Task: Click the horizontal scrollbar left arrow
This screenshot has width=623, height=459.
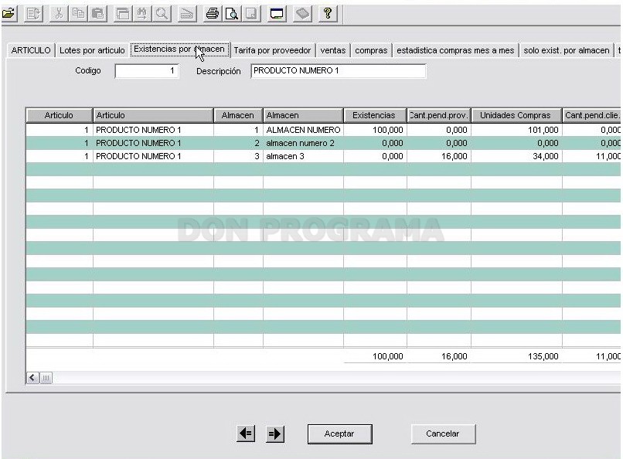Action: (x=33, y=378)
